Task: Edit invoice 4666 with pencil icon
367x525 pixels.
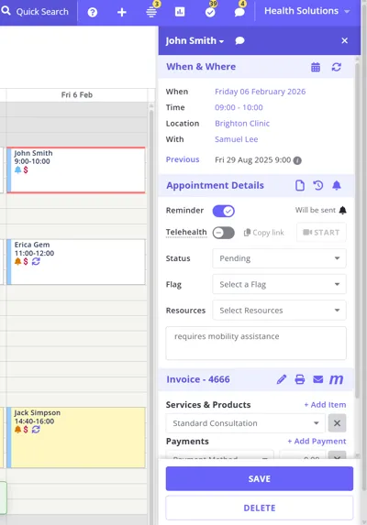Action: [282, 379]
